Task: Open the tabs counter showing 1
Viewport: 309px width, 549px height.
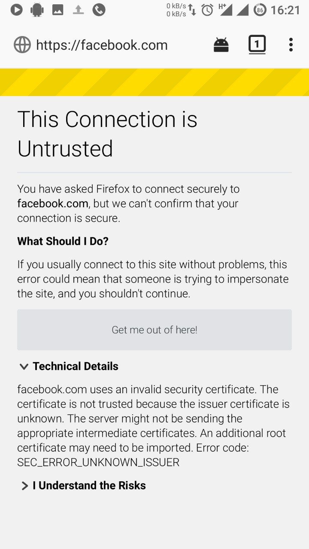Action: (257, 45)
